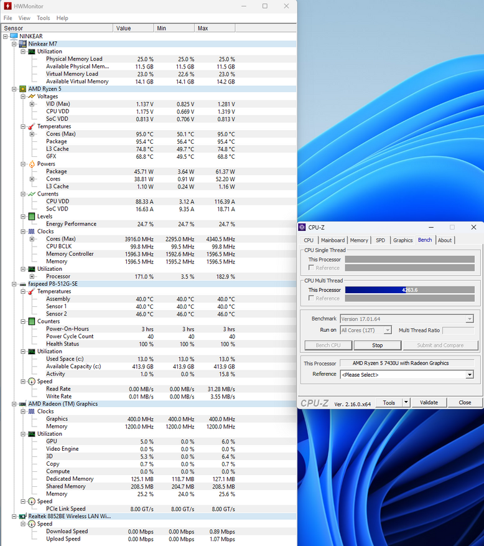
Task: Click the Ninkear M7 Utilization icon
Action: click(32, 52)
